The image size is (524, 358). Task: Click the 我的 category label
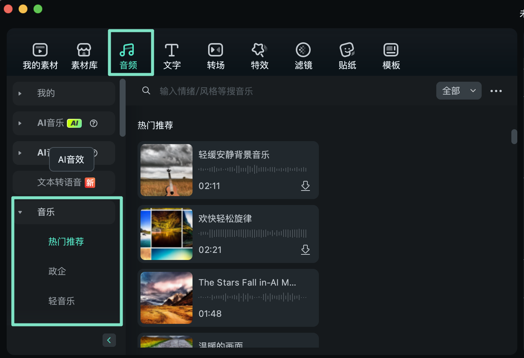(46, 93)
